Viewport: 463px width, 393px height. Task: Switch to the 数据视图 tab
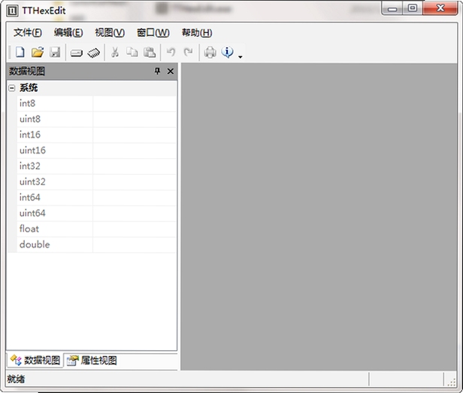[x=35, y=360]
